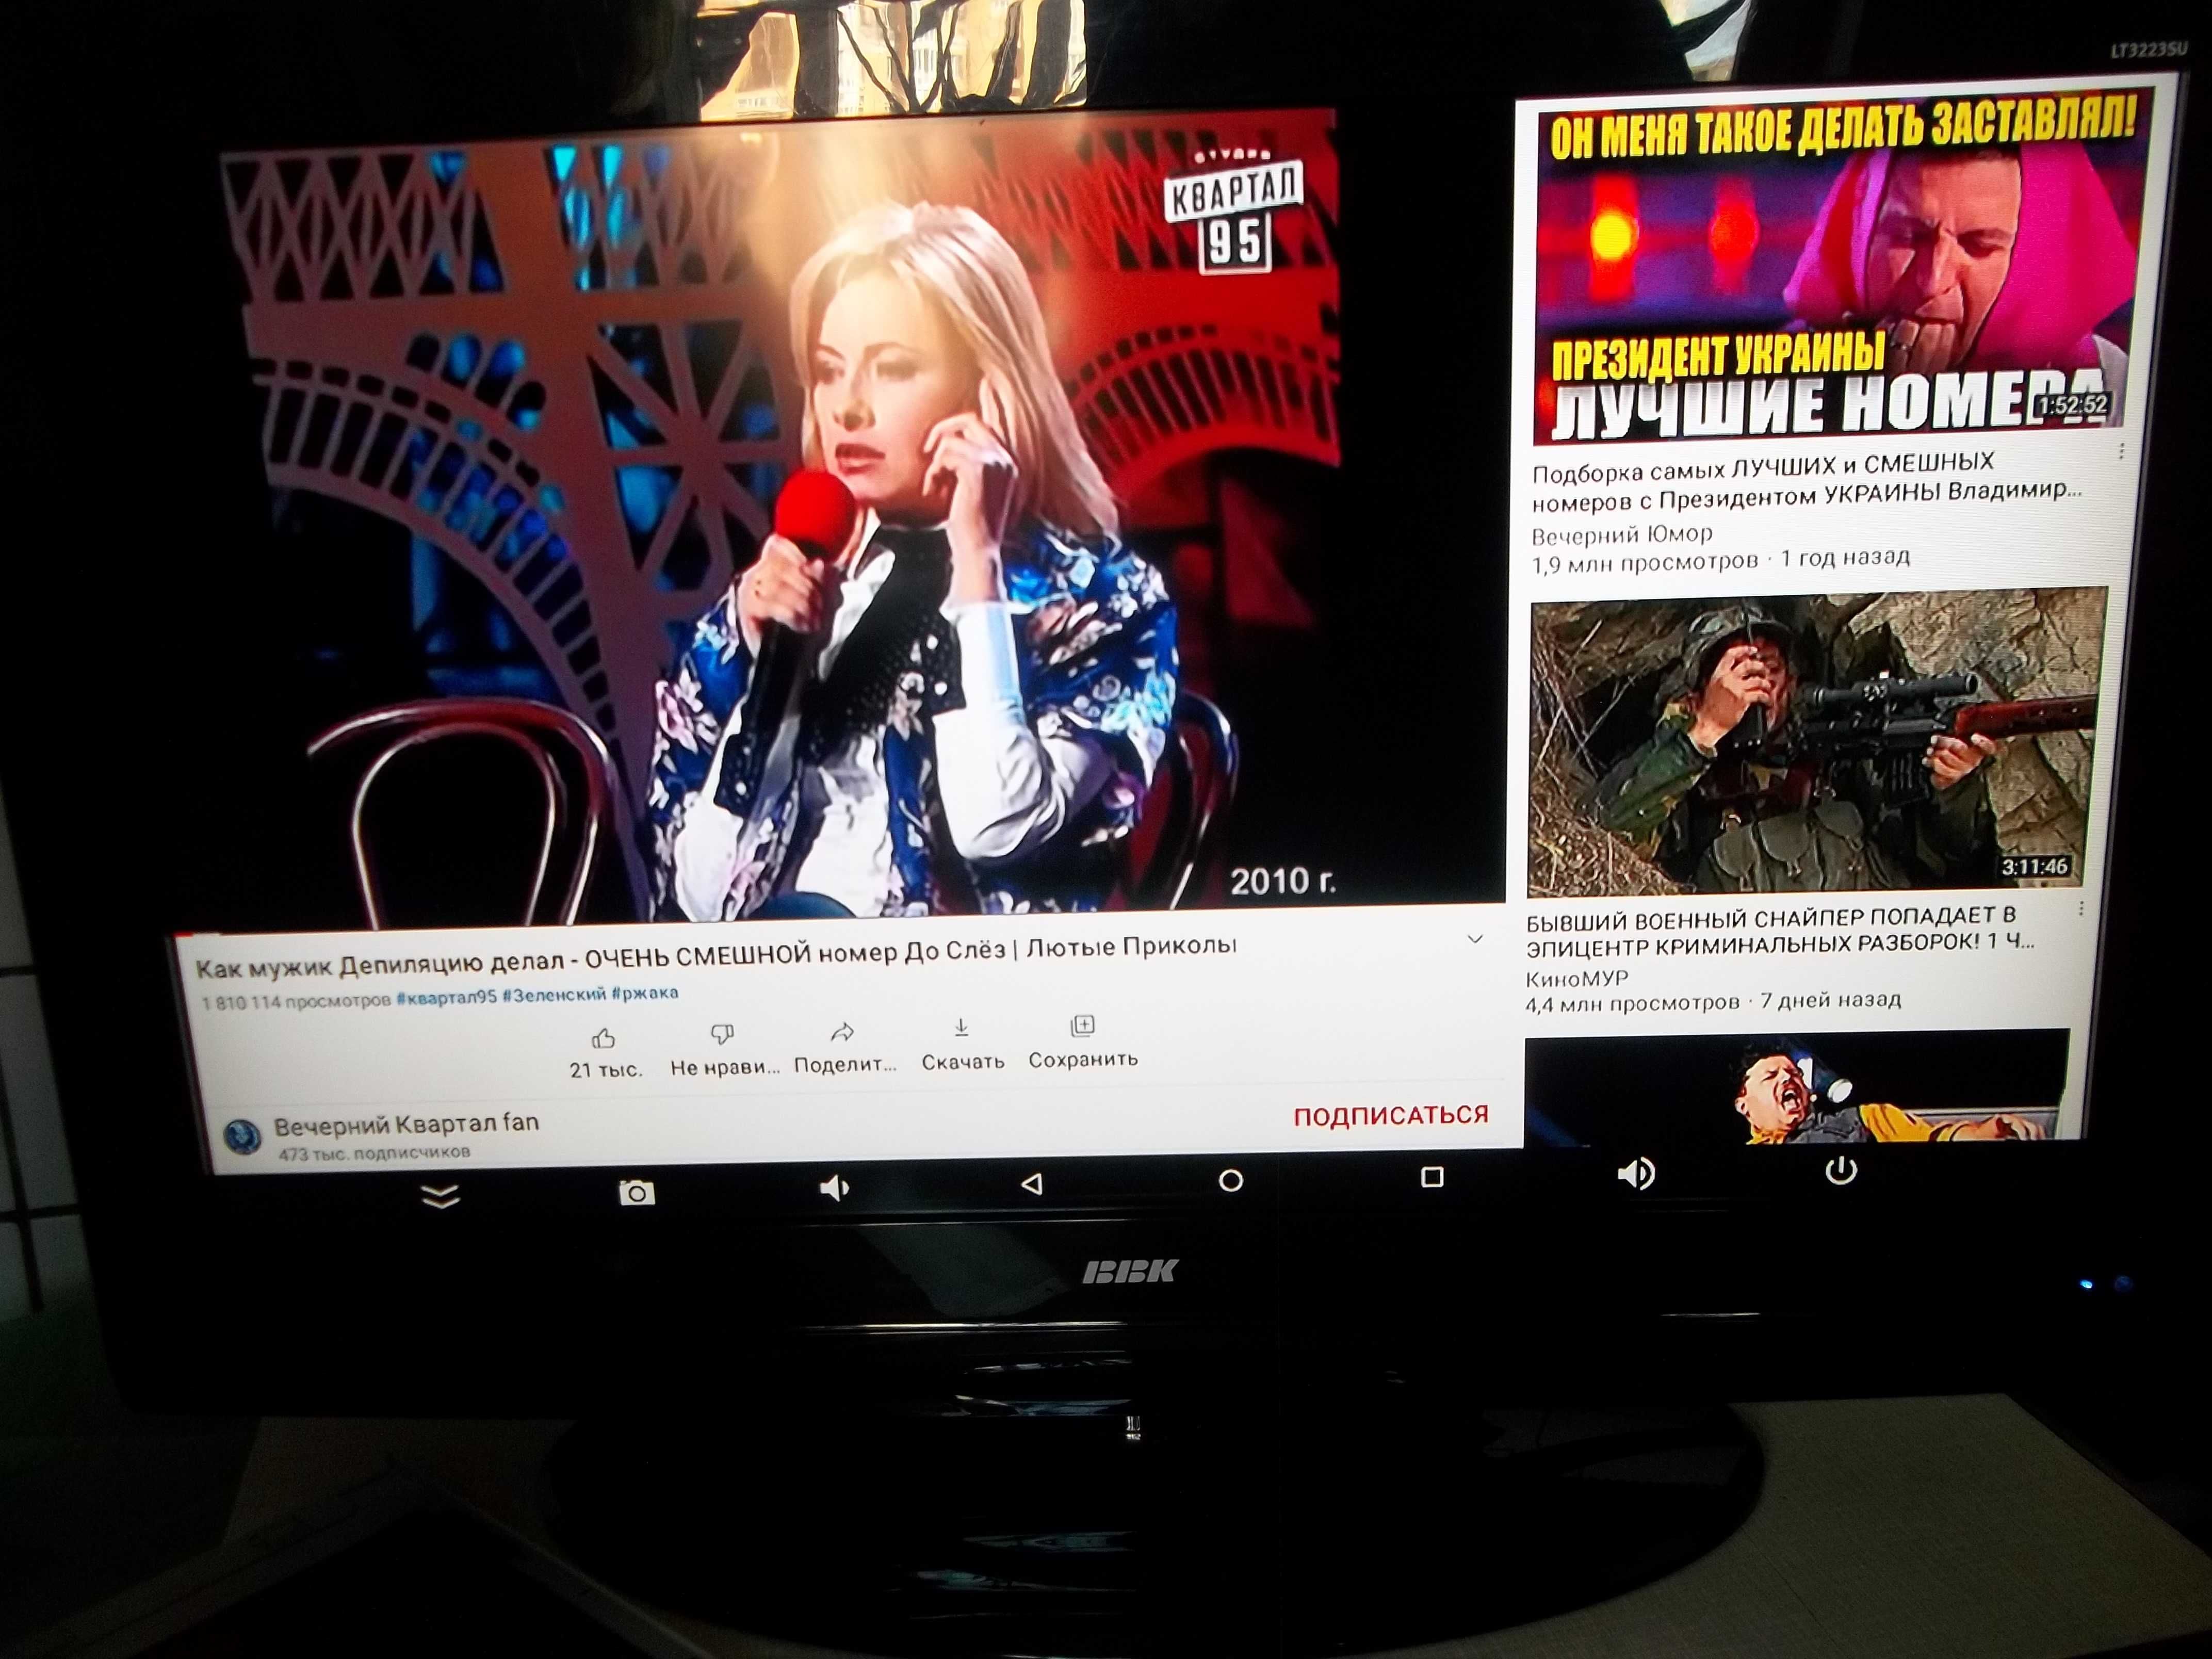Open title Подборка самых ЛУЧШИХ и СМЕШНЫХ
Image resolution: width=2212 pixels, height=1659 pixels.
[1807, 482]
